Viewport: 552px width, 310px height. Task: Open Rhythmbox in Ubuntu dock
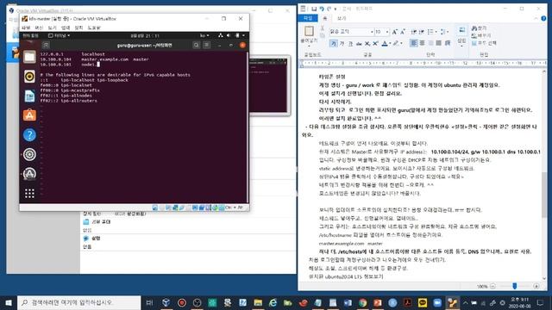pos(29,77)
